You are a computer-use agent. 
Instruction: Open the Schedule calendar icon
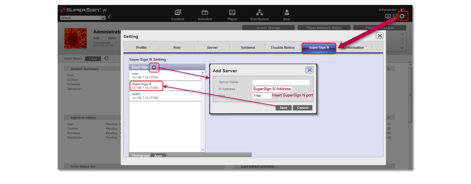click(205, 13)
